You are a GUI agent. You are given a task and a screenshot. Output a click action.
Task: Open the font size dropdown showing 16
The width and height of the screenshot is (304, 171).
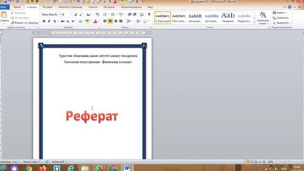71,15
